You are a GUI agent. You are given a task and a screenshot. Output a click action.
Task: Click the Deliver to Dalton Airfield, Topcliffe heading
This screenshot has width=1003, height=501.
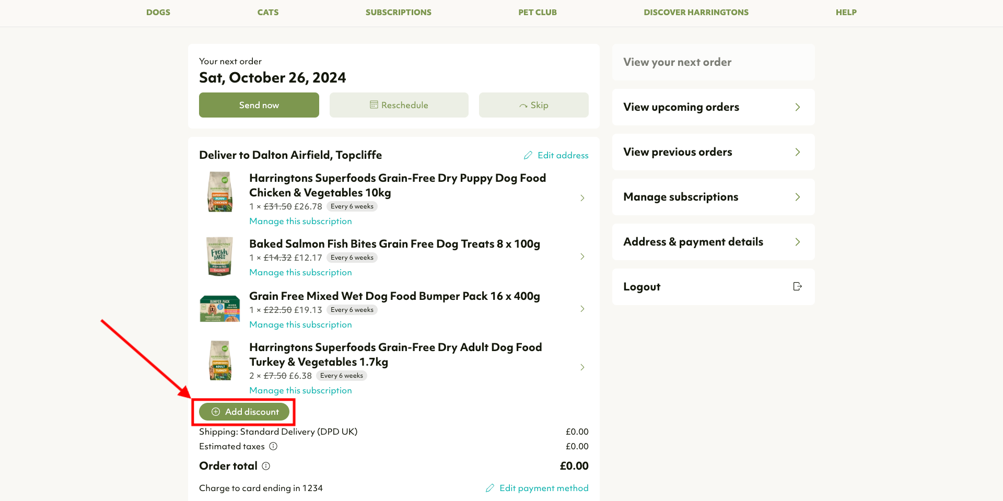[290, 155]
